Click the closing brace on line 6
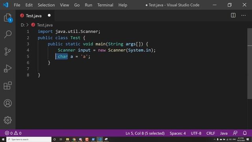This screenshot has height=142, width=252. pyautogui.click(x=49, y=63)
